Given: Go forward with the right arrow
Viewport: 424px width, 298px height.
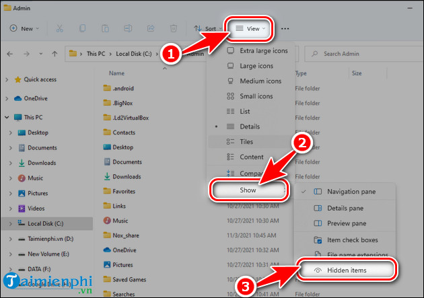Looking at the screenshot, I should tap(26, 54).
